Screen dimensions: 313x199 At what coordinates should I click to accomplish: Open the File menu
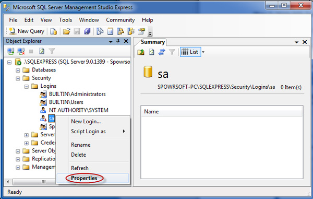click(13, 20)
